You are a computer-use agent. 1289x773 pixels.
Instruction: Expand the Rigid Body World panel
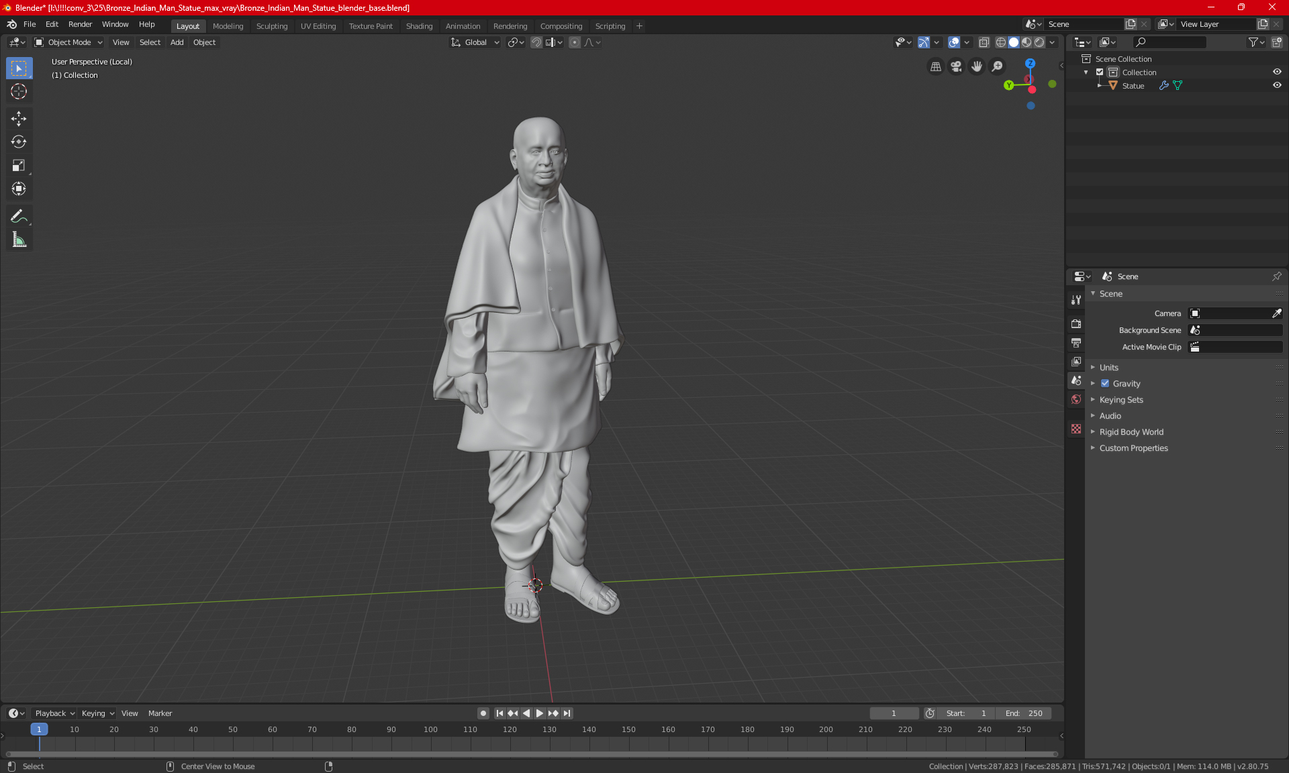click(1131, 432)
